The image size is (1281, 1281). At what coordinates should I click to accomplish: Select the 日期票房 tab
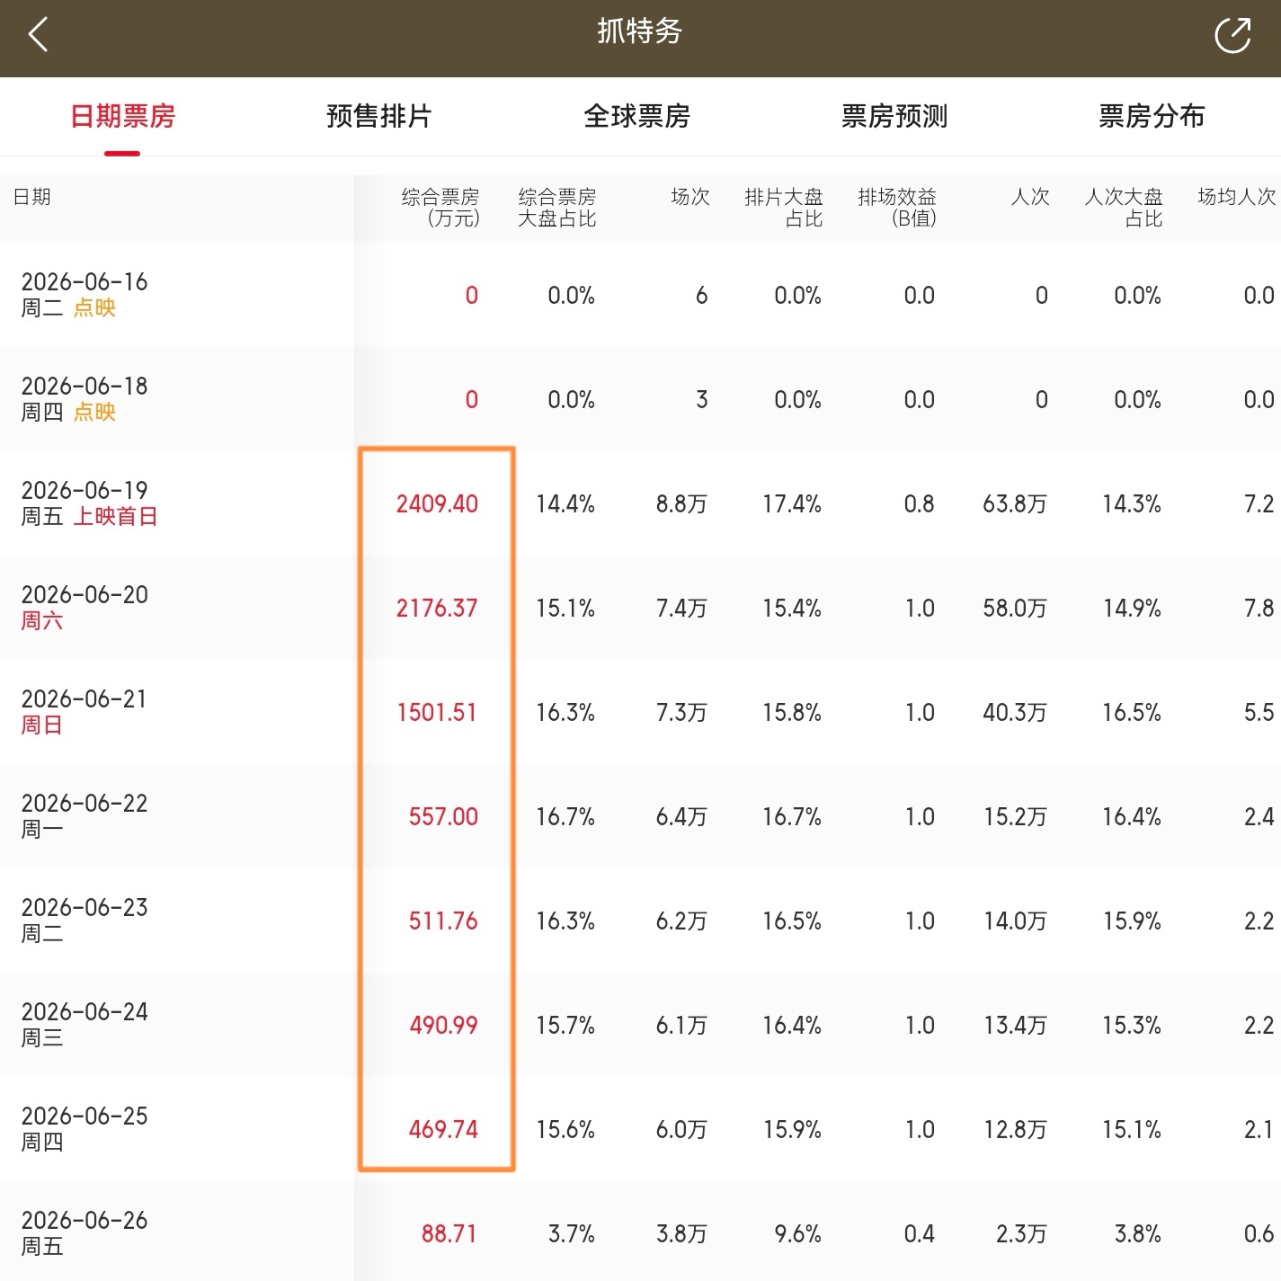click(x=122, y=116)
